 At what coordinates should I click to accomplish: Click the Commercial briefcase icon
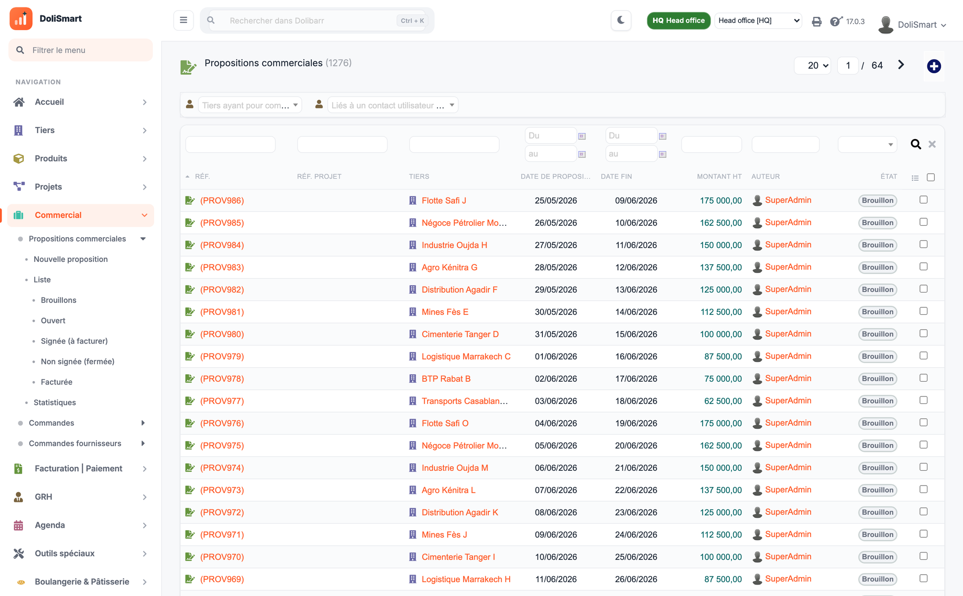coord(19,215)
